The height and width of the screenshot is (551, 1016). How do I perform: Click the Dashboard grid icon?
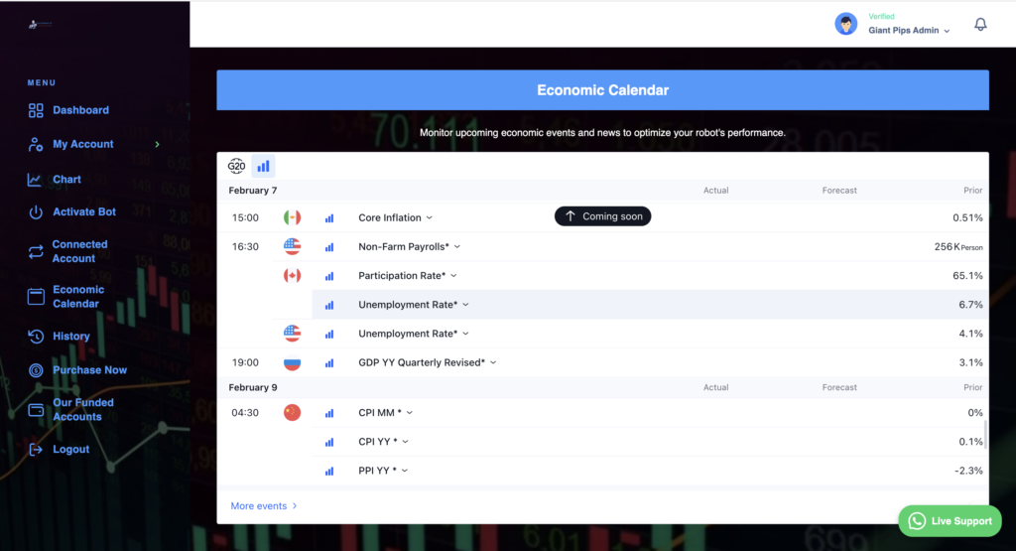coord(36,110)
